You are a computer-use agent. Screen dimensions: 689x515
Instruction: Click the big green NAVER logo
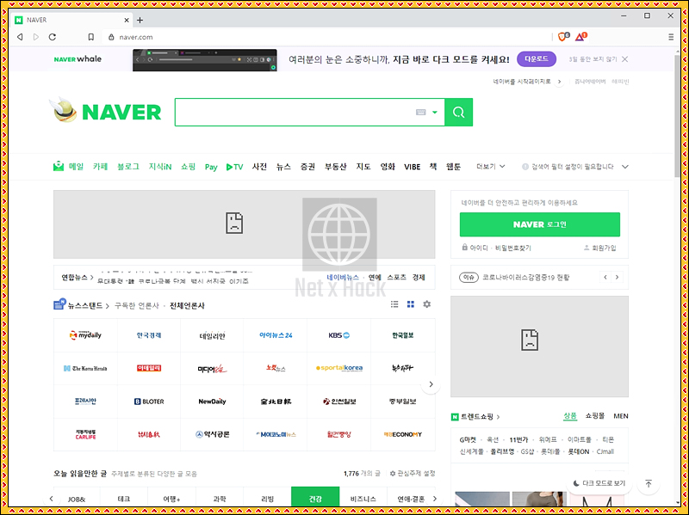(121, 113)
